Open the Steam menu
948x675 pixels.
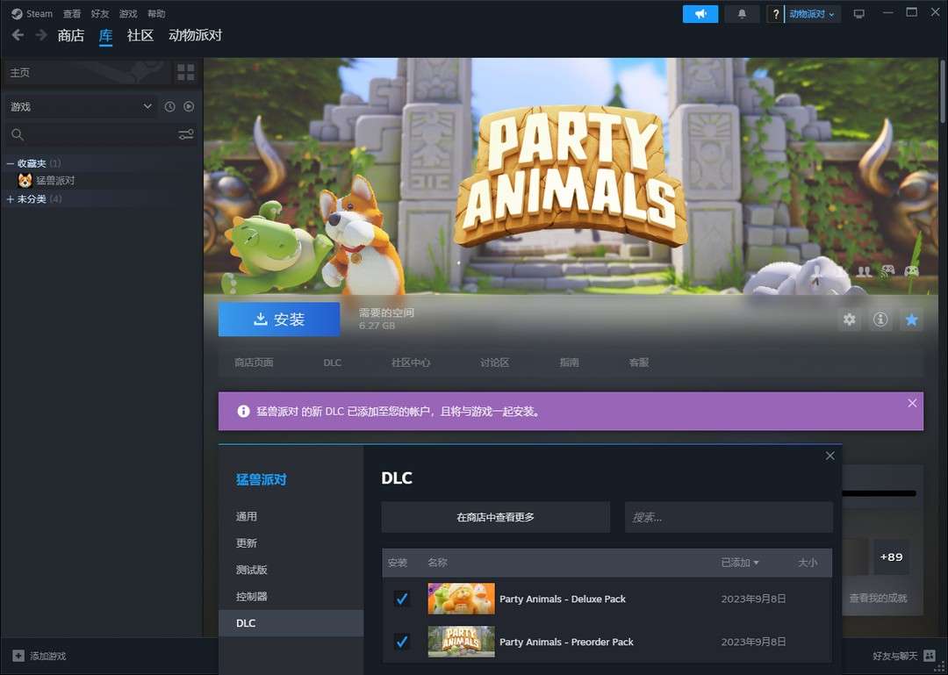click(39, 13)
